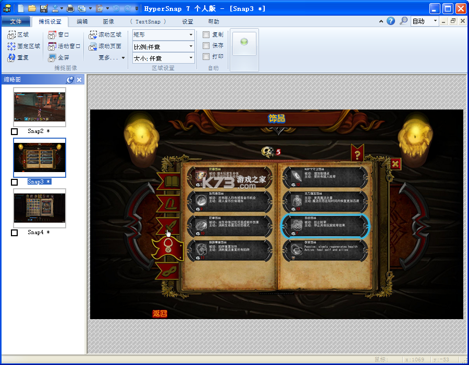Select the Snap2 thumbnail image
Viewport: 469px width, 365px height.
click(40, 107)
